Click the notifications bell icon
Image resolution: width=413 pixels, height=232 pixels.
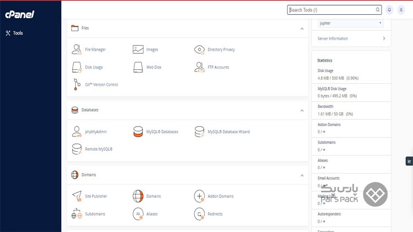[389, 10]
